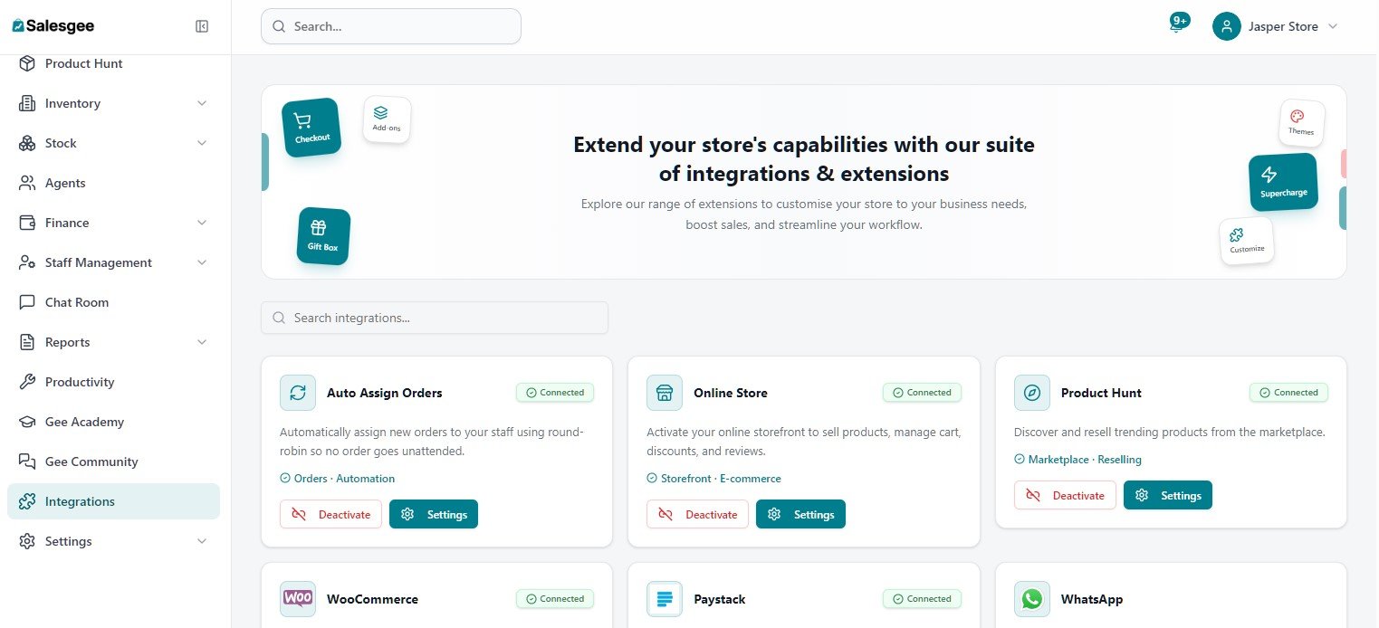Open Settings for the Online Store
Screen dimensions: 1379x628
(800, 514)
